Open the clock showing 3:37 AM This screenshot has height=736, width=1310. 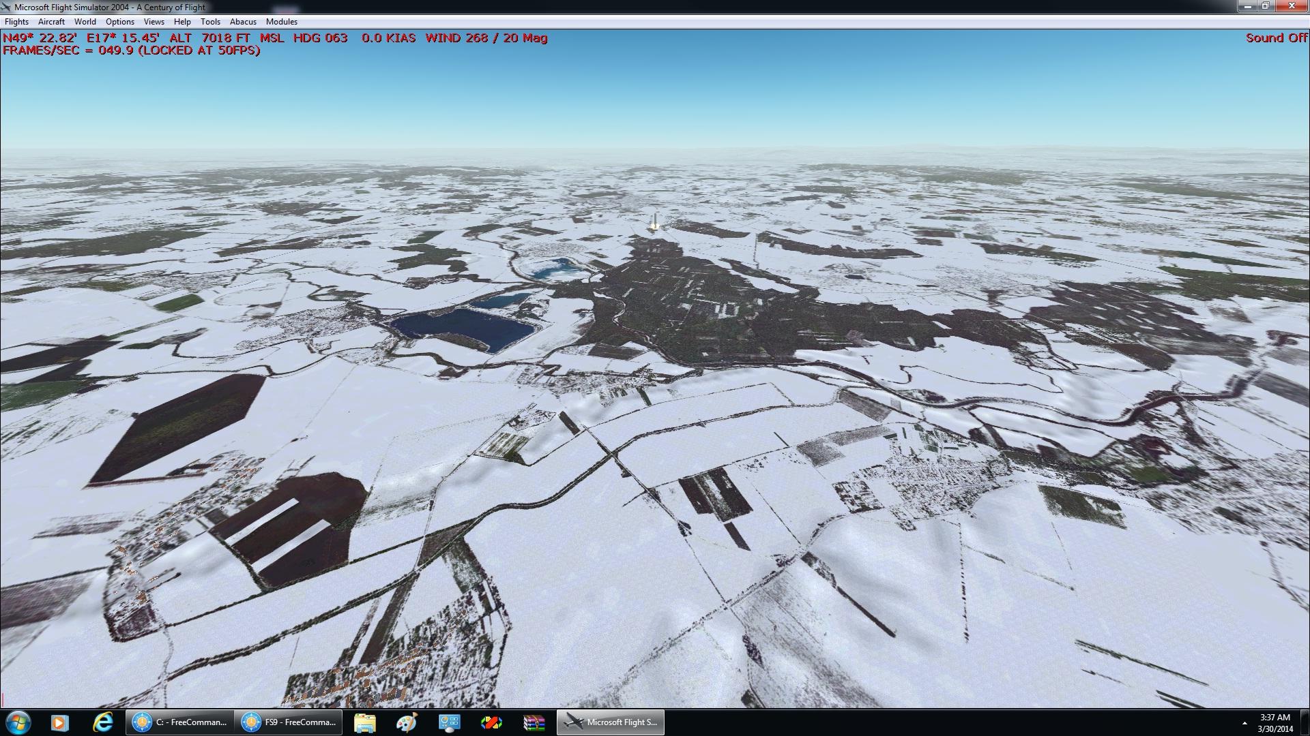(x=1275, y=722)
